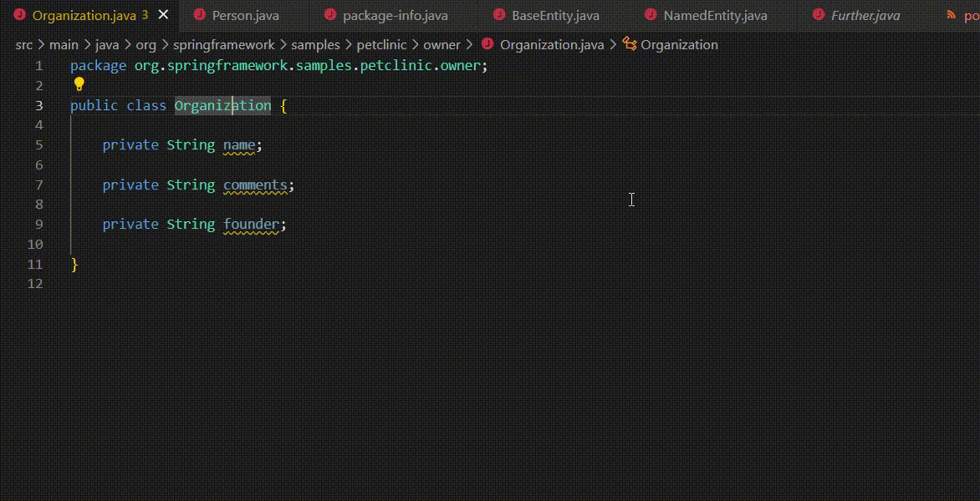Viewport: 980px width, 501px height.
Task: Click line number 7 in the gutter
Action: click(x=38, y=185)
